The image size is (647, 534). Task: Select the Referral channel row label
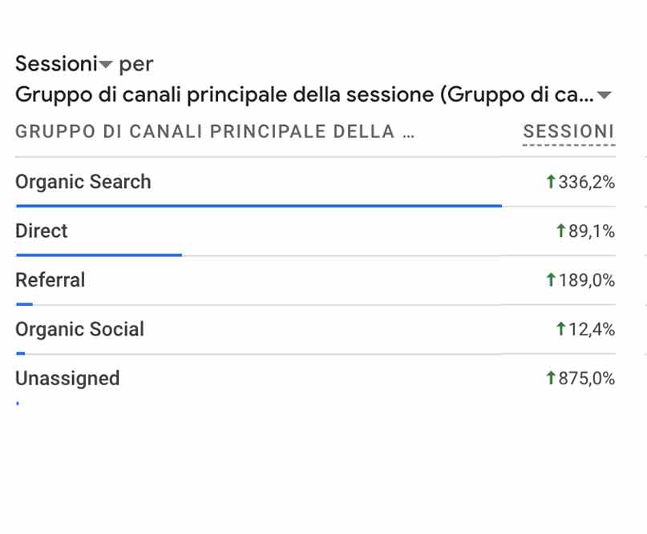50,280
